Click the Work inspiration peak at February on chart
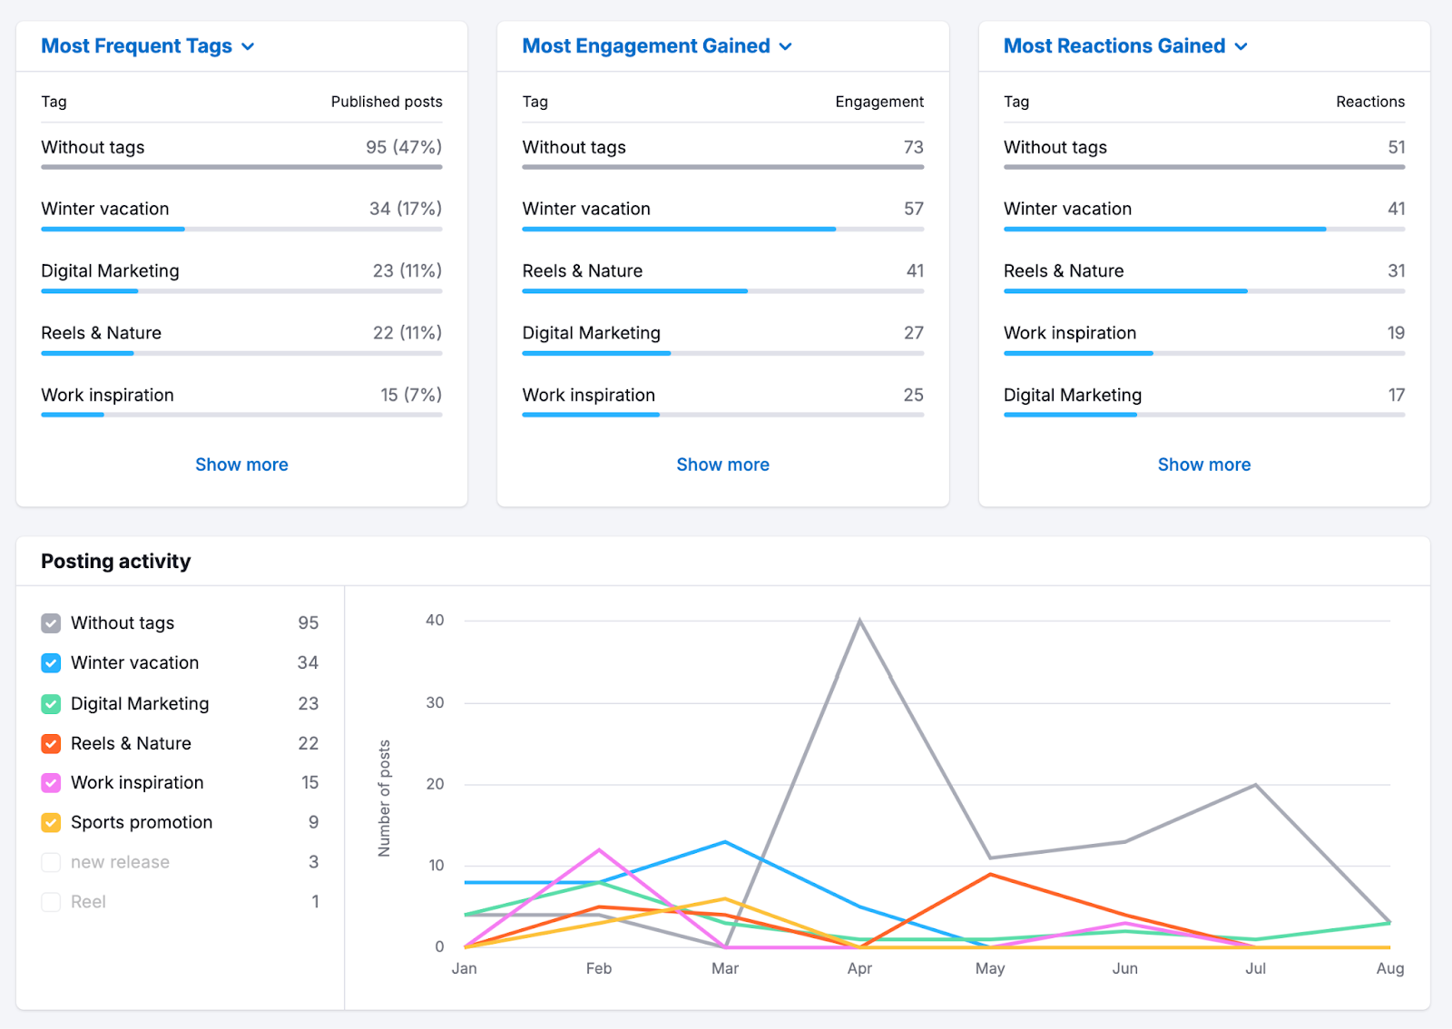The width and height of the screenshot is (1452, 1029). (x=599, y=850)
